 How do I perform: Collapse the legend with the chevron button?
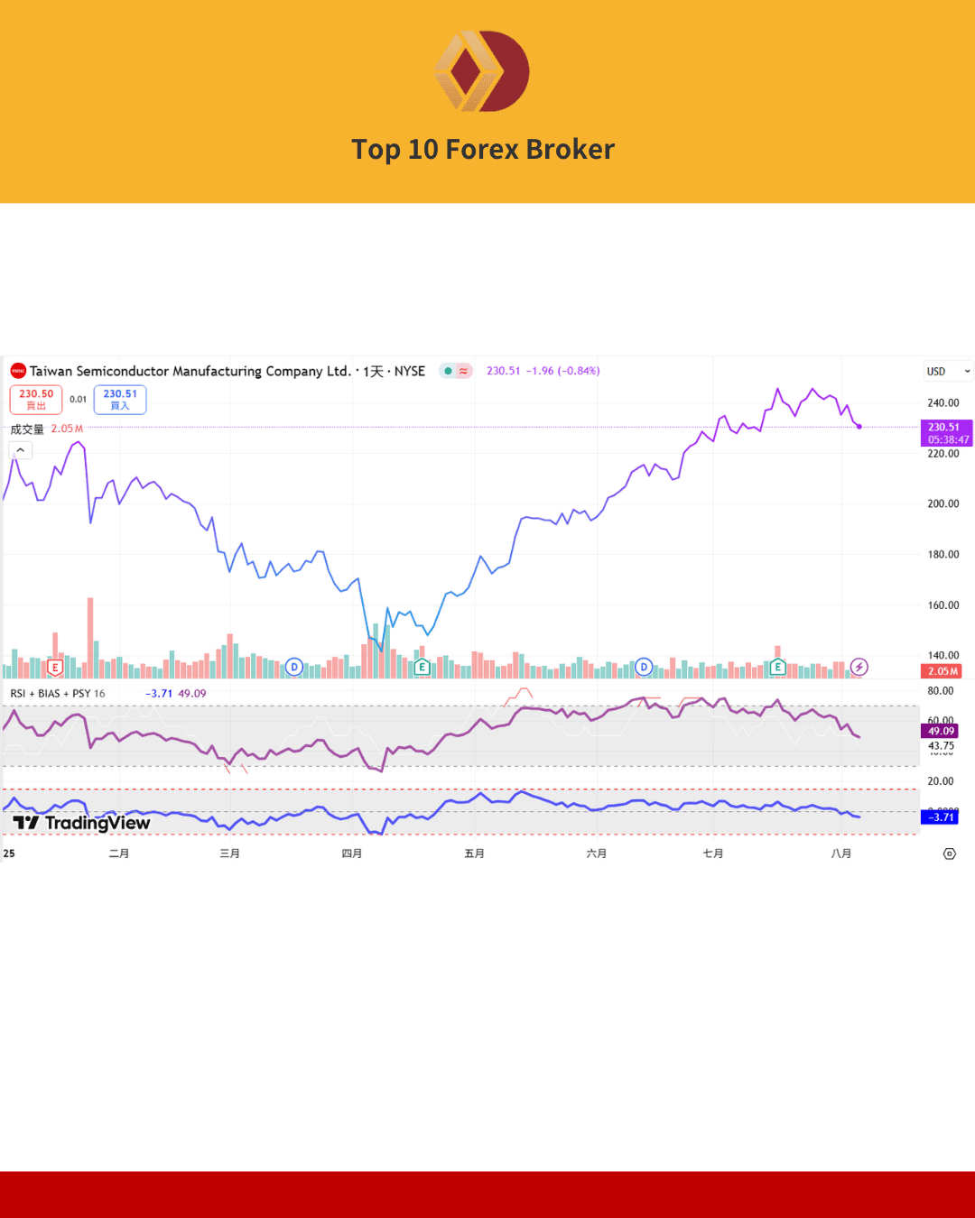(x=20, y=450)
